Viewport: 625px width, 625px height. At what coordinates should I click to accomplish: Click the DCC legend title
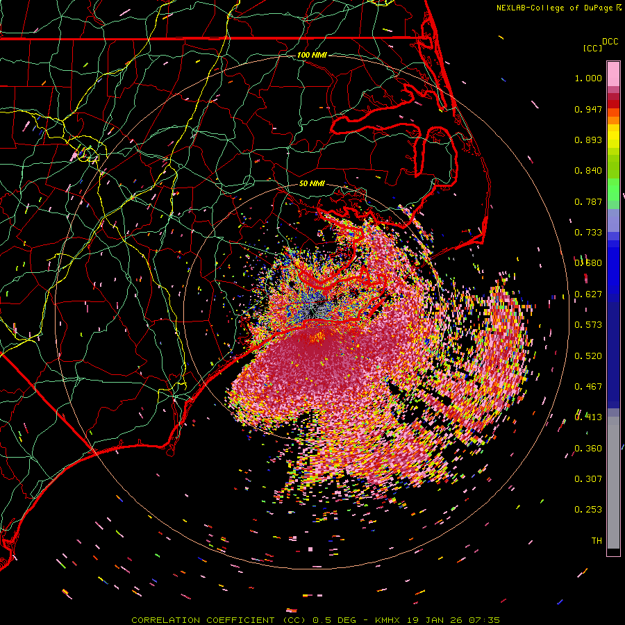coord(610,42)
